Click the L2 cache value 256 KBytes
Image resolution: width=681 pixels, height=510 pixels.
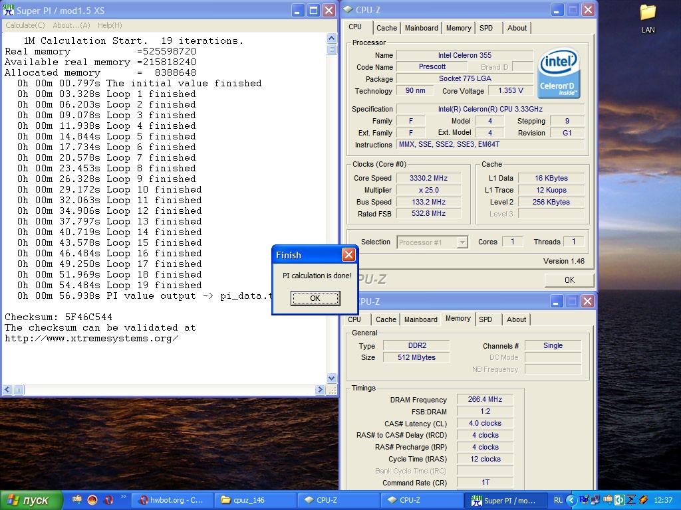551,202
